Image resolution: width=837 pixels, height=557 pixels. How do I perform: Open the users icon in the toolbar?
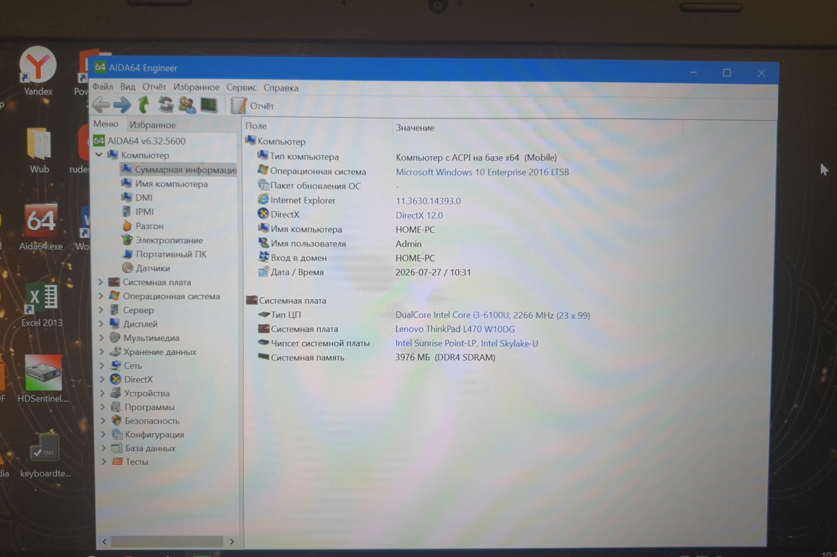(187, 105)
